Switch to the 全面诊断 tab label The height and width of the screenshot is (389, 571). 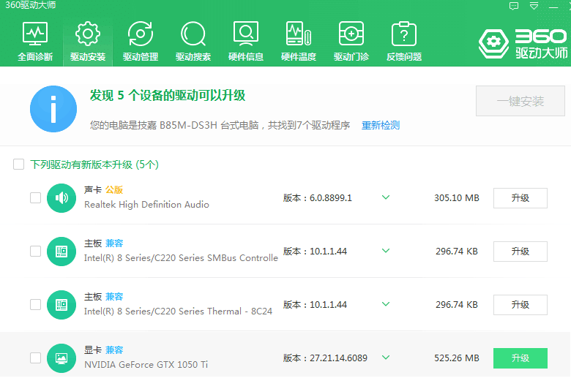(x=35, y=57)
